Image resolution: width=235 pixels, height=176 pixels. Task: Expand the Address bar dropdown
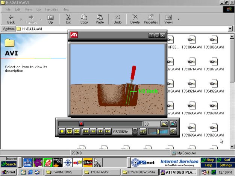[x=231, y=29]
